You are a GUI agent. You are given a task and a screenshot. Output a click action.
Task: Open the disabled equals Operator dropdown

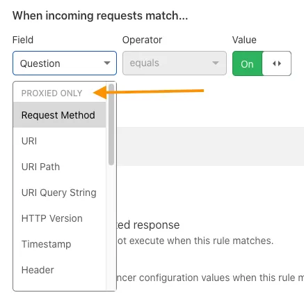click(x=175, y=63)
